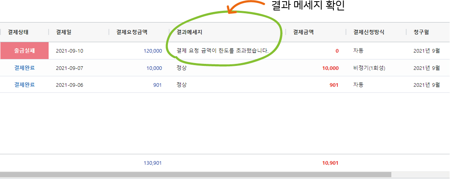The image size is (450, 184).
Task: Select the date 2021-09-10
Action: click(70, 51)
